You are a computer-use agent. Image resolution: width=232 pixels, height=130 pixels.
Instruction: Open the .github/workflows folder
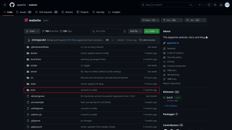coord(39,47)
